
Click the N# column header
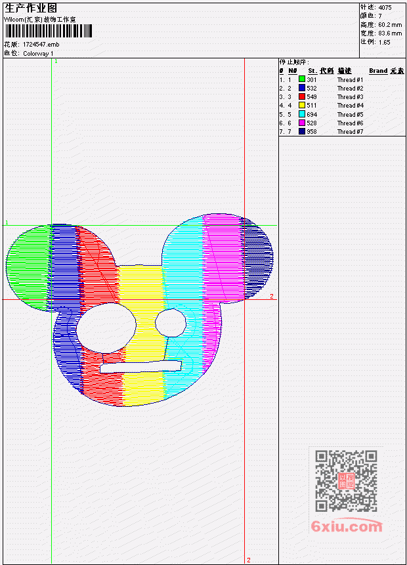tap(292, 71)
